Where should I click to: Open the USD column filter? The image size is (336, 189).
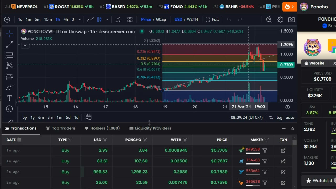[105, 140]
